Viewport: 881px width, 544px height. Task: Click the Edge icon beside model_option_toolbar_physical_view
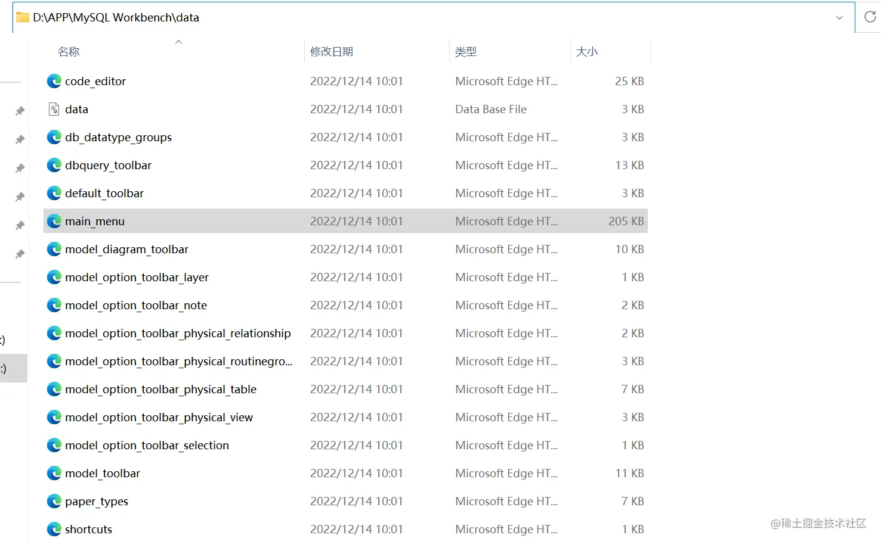tap(54, 417)
